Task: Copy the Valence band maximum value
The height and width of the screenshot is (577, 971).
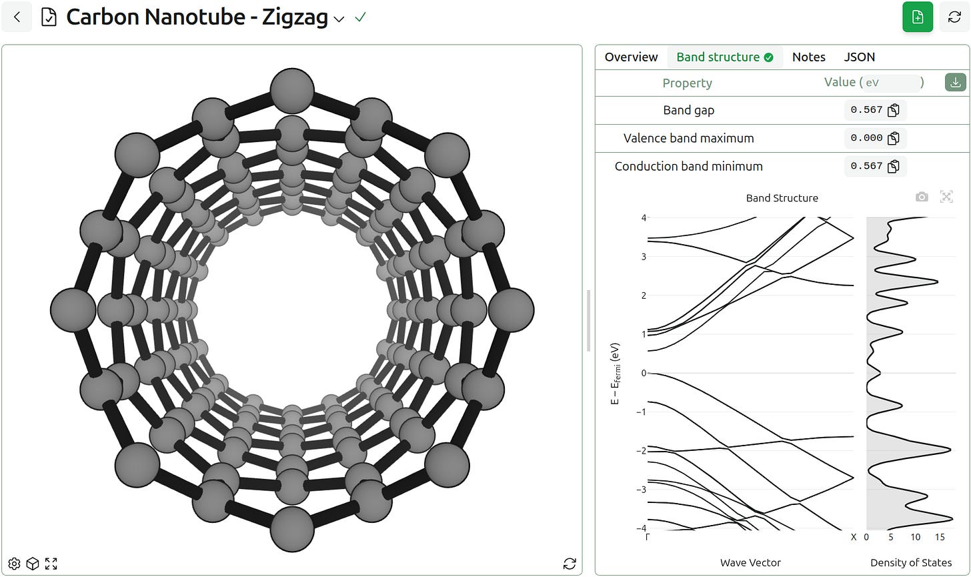Action: pyautogui.click(x=894, y=138)
